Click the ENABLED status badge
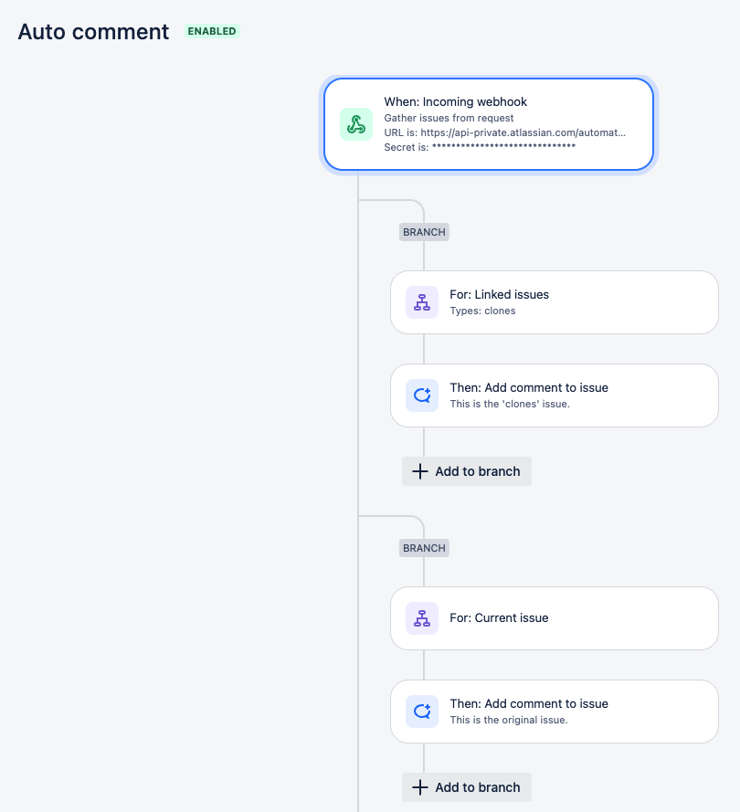740x812 pixels. [x=212, y=31]
